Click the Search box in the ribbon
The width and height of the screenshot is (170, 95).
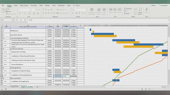pyautogui.click(x=77, y=5)
